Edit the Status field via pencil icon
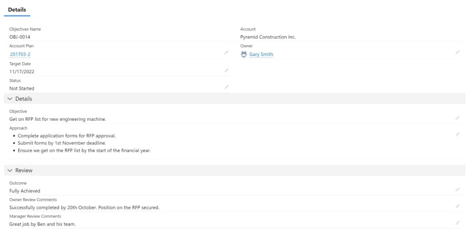The height and width of the screenshot is (233, 468). pos(226,87)
